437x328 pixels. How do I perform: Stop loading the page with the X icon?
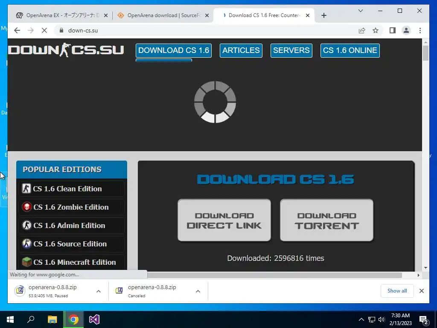(x=44, y=30)
